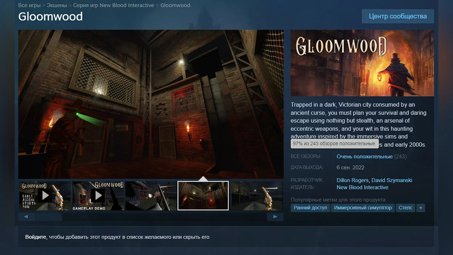Click the '6 сен. 2022' release date text
Screen dimensions: 453x255
350,167
